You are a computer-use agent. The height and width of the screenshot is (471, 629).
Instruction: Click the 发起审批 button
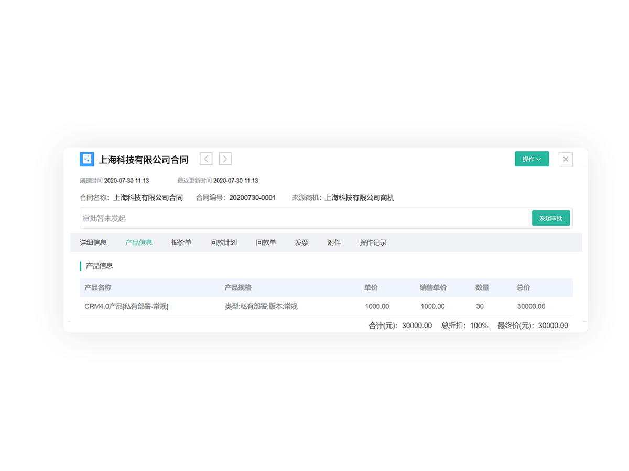pos(551,218)
